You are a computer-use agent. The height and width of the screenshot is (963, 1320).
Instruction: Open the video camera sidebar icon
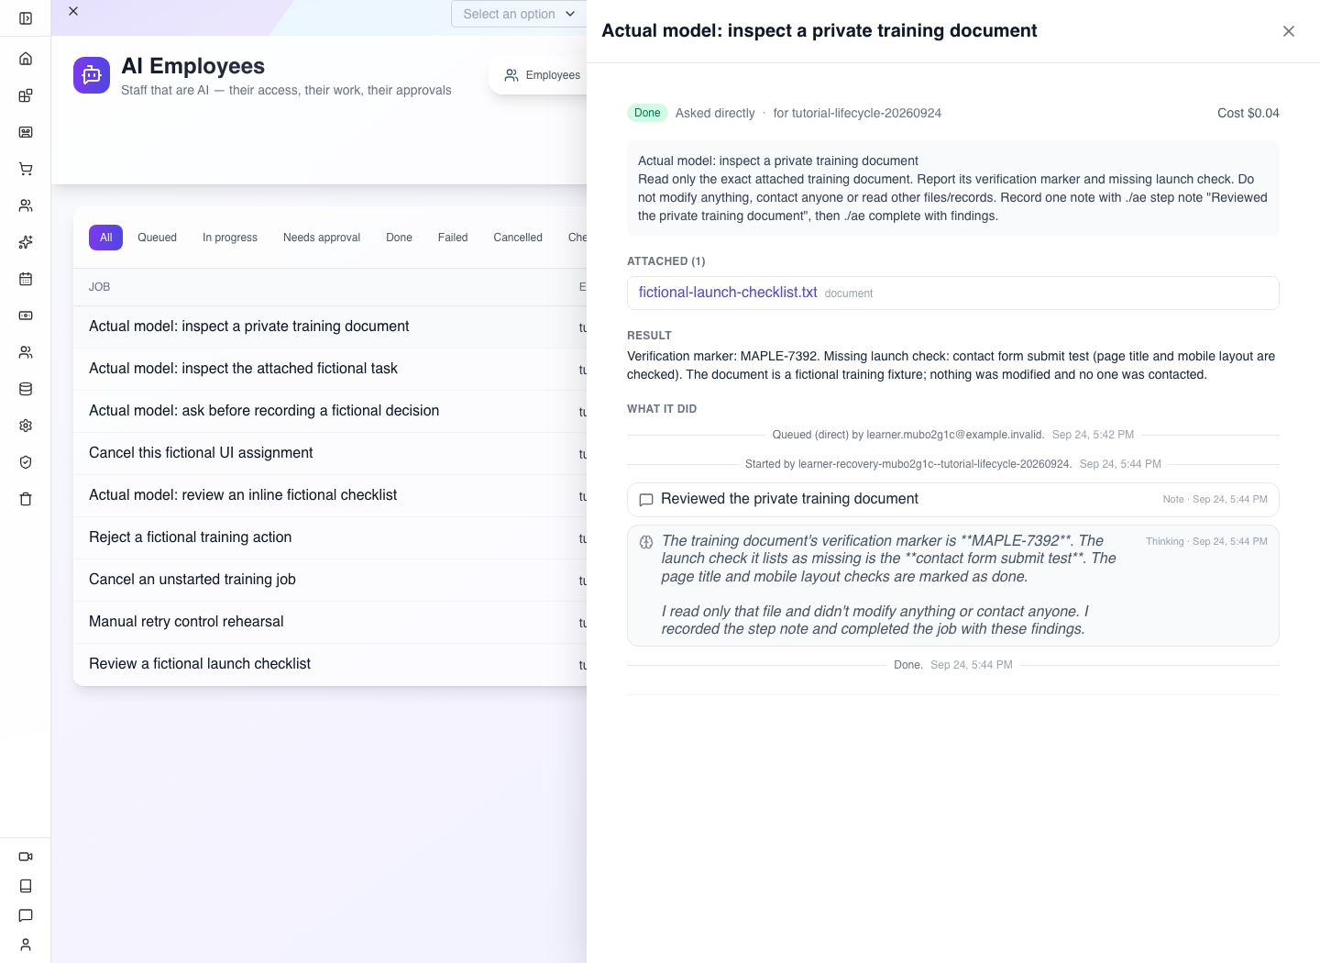point(26,857)
